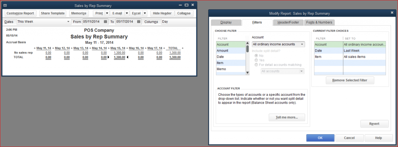Open the report window system menu icon
398x147 pixels.
(x=5, y=5)
